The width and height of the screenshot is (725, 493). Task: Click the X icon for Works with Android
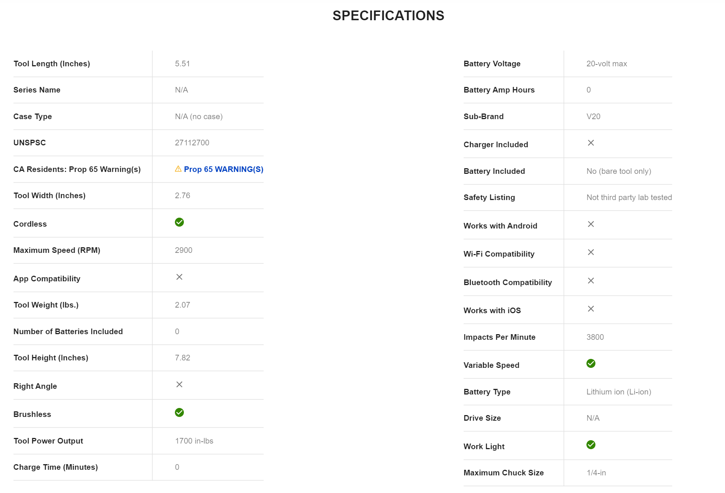pyautogui.click(x=591, y=224)
